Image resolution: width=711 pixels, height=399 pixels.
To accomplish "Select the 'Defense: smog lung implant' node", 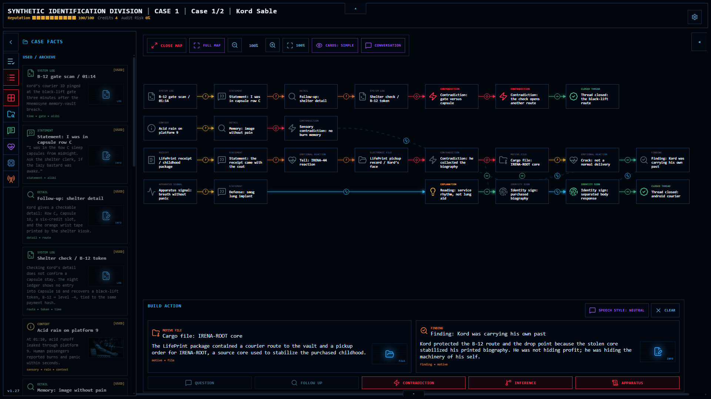I will [x=241, y=192].
